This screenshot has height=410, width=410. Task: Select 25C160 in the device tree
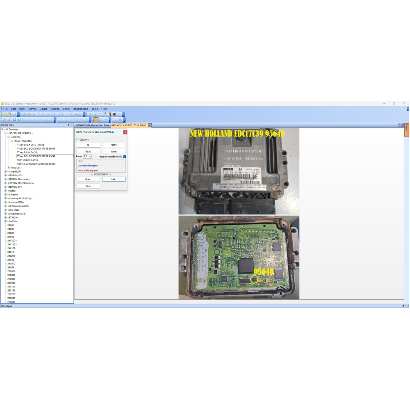11,291
